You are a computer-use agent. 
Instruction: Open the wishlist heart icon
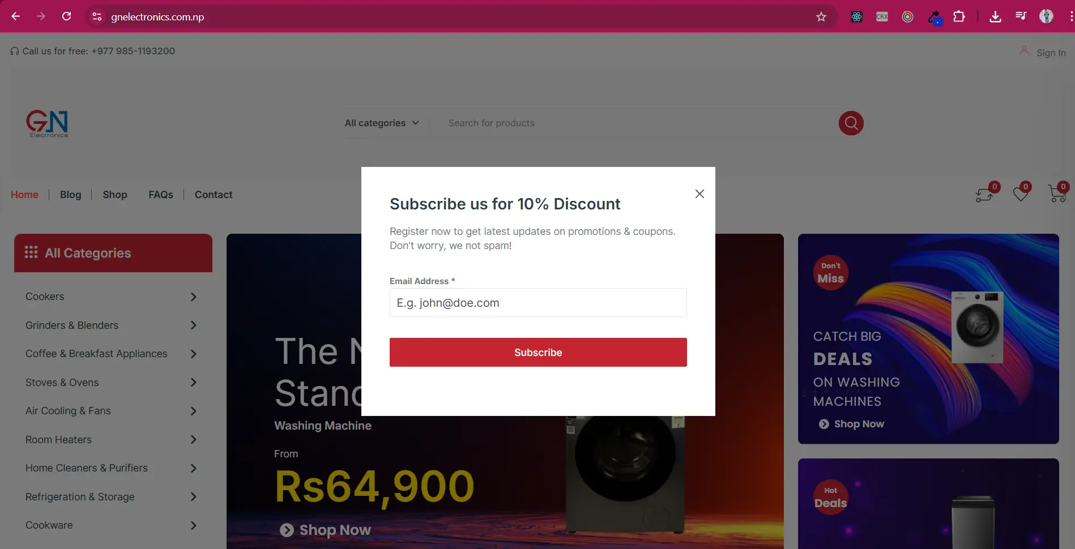pyautogui.click(x=1021, y=193)
